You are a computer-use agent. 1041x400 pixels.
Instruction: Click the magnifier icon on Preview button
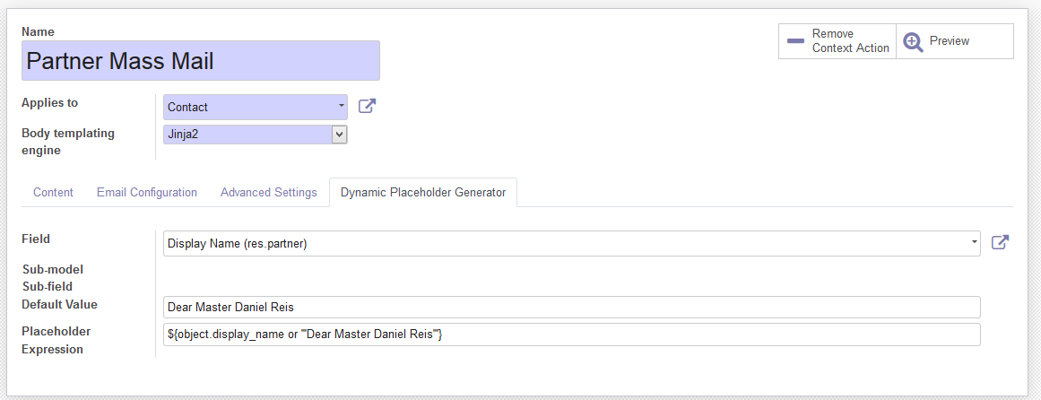(913, 41)
